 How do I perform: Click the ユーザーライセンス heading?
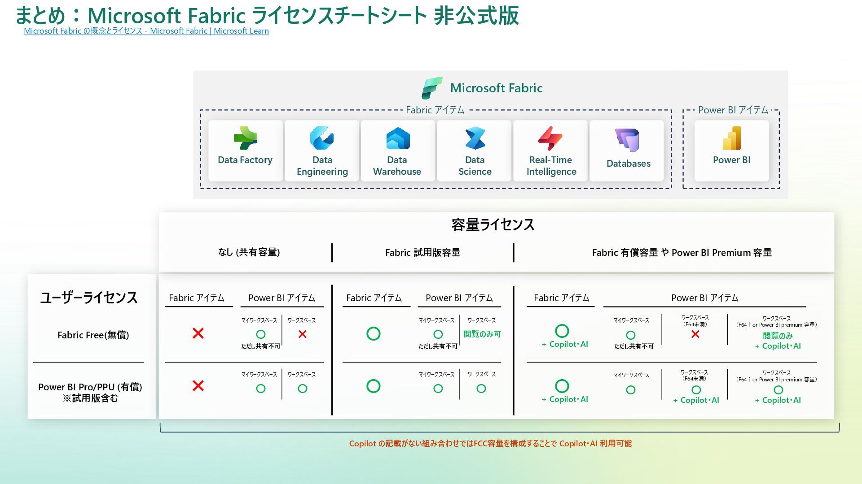89,298
